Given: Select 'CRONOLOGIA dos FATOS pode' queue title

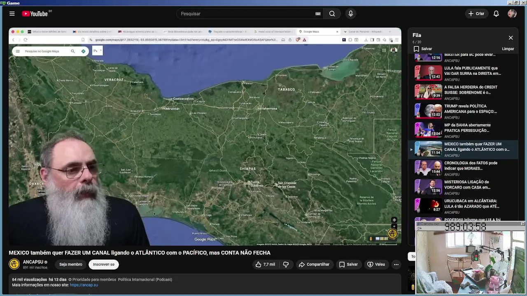Looking at the screenshot, I should click(x=471, y=165).
